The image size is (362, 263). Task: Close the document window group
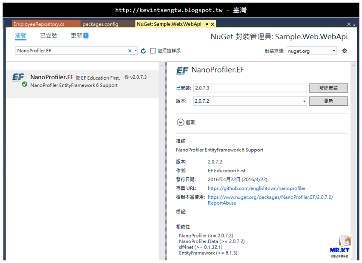(349, 24)
